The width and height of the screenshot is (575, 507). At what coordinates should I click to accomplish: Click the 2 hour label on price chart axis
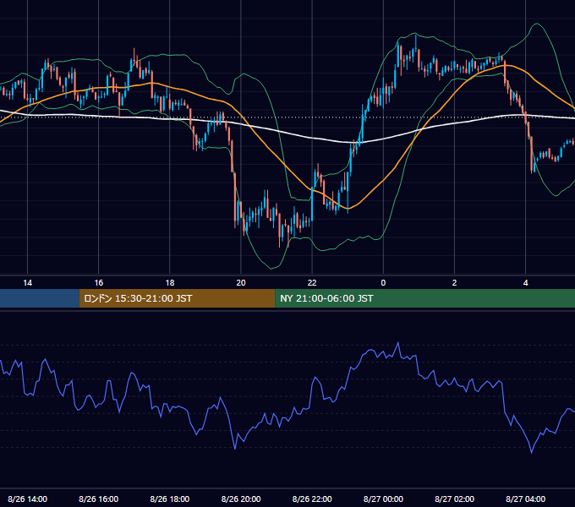(454, 283)
